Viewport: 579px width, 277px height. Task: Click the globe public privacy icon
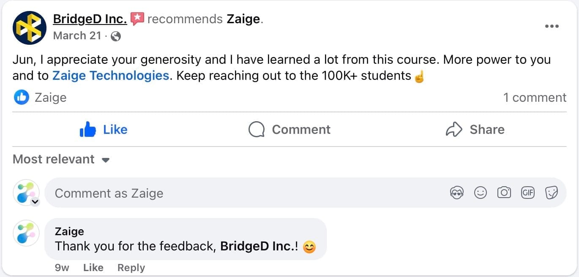pyautogui.click(x=115, y=36)
